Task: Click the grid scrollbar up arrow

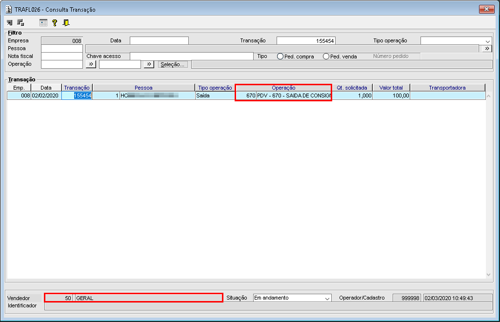Action: click(488, 96)
